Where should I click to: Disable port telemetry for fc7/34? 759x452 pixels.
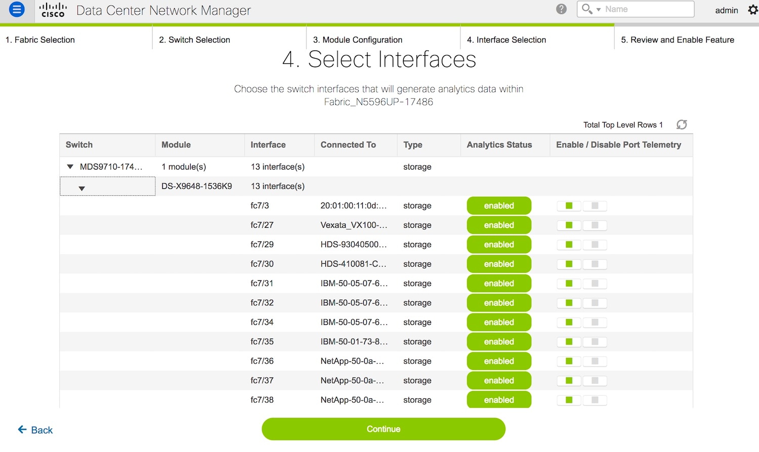(595, 322)
